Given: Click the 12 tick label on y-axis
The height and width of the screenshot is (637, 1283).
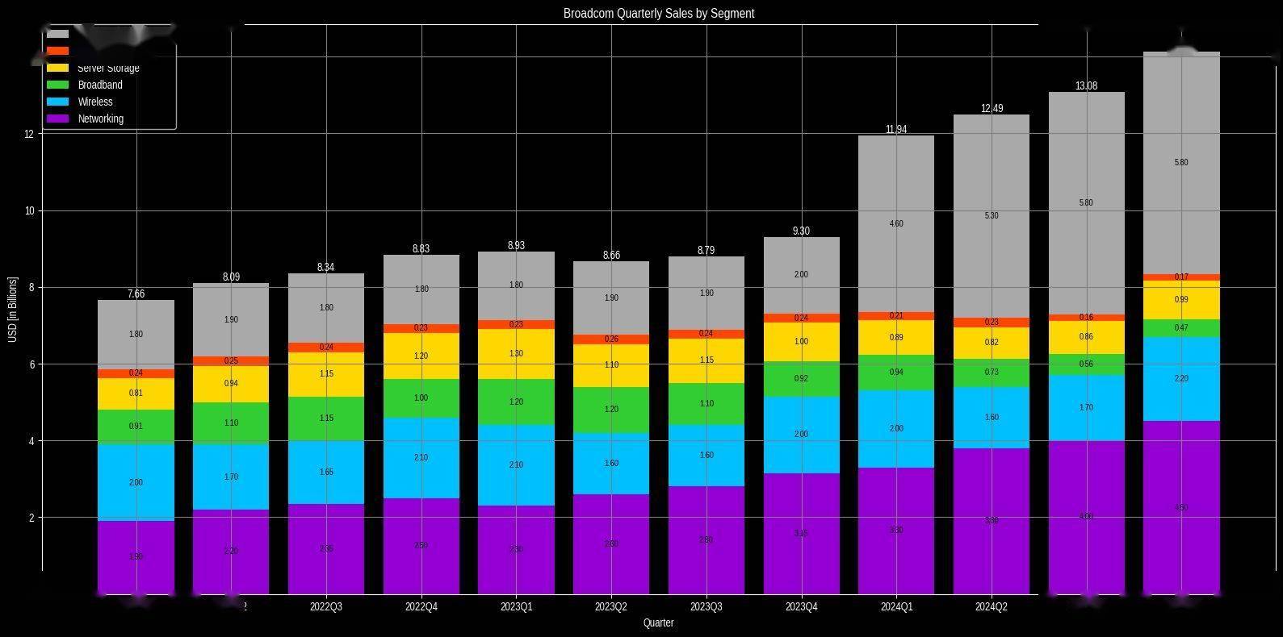Looking at the screenshot, I should 29,134.
